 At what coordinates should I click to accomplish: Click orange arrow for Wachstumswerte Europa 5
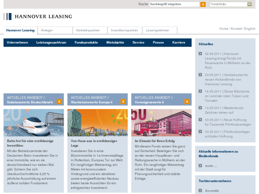pyautogui.click(x=123, y=101)
